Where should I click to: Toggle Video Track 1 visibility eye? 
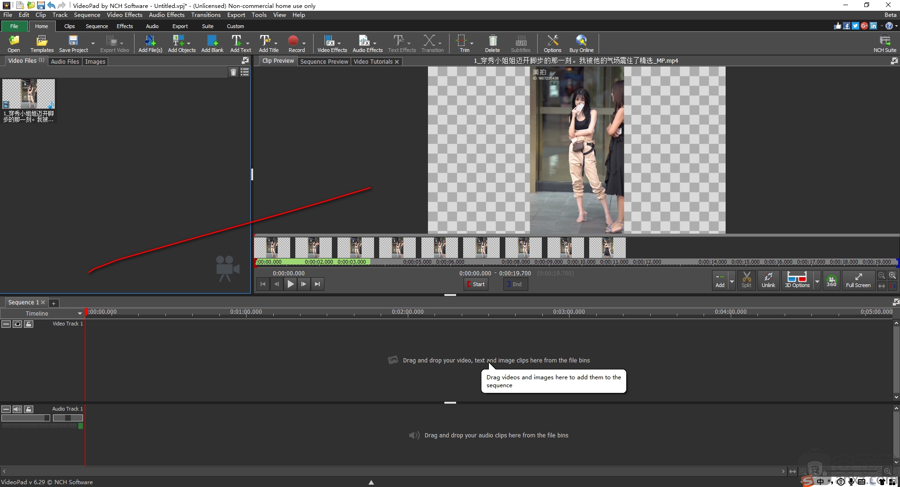tap(17, 324)
